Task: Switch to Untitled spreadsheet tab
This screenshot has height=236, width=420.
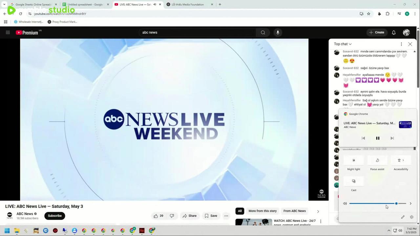Action: 85,5
